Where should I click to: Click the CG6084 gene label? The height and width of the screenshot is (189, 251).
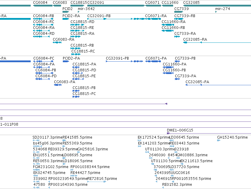pos(40,3)
